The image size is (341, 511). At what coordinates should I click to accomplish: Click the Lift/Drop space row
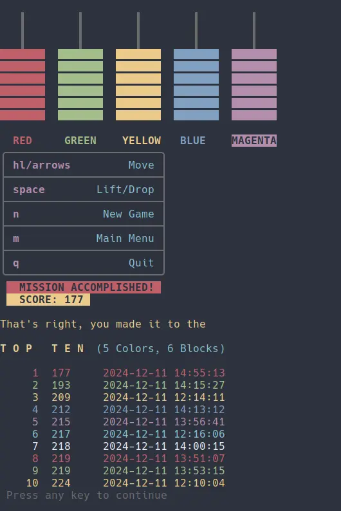pyautogui.click(x=84, y=189)
